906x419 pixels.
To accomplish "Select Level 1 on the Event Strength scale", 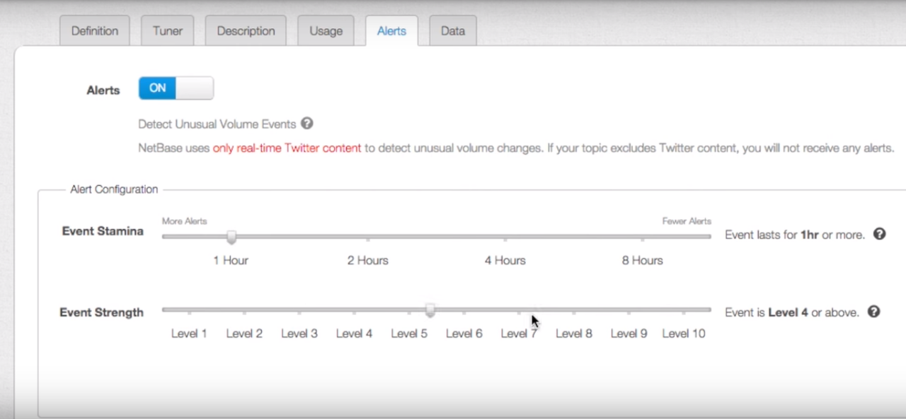I will pyautogui.click(x=188, y=309).
